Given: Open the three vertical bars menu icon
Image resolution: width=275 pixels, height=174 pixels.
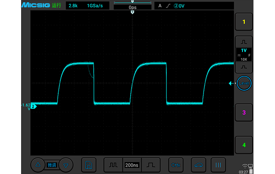Looking at the screenshot, I should (x=218, y=165).
